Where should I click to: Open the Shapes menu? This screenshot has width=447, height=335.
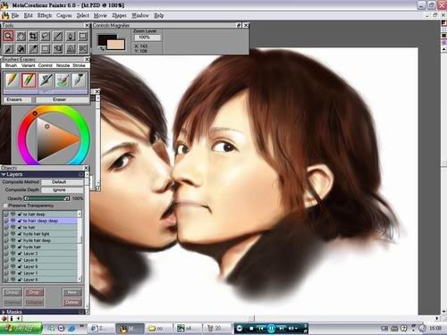click(119, 15)
